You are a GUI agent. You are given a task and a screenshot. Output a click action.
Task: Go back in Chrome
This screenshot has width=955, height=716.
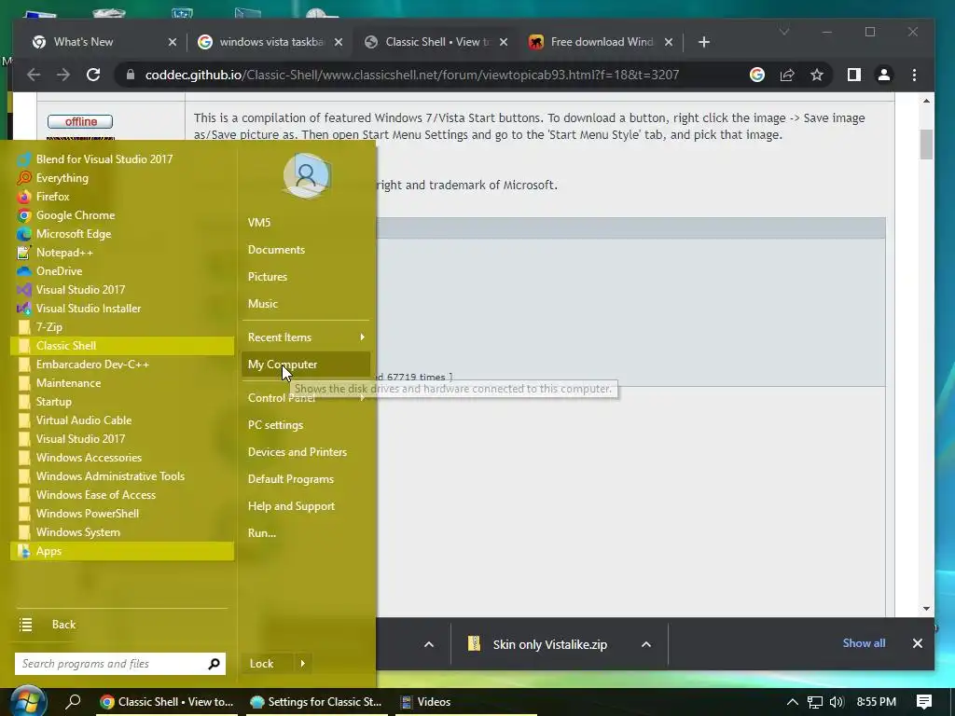(x=34, y=75)
